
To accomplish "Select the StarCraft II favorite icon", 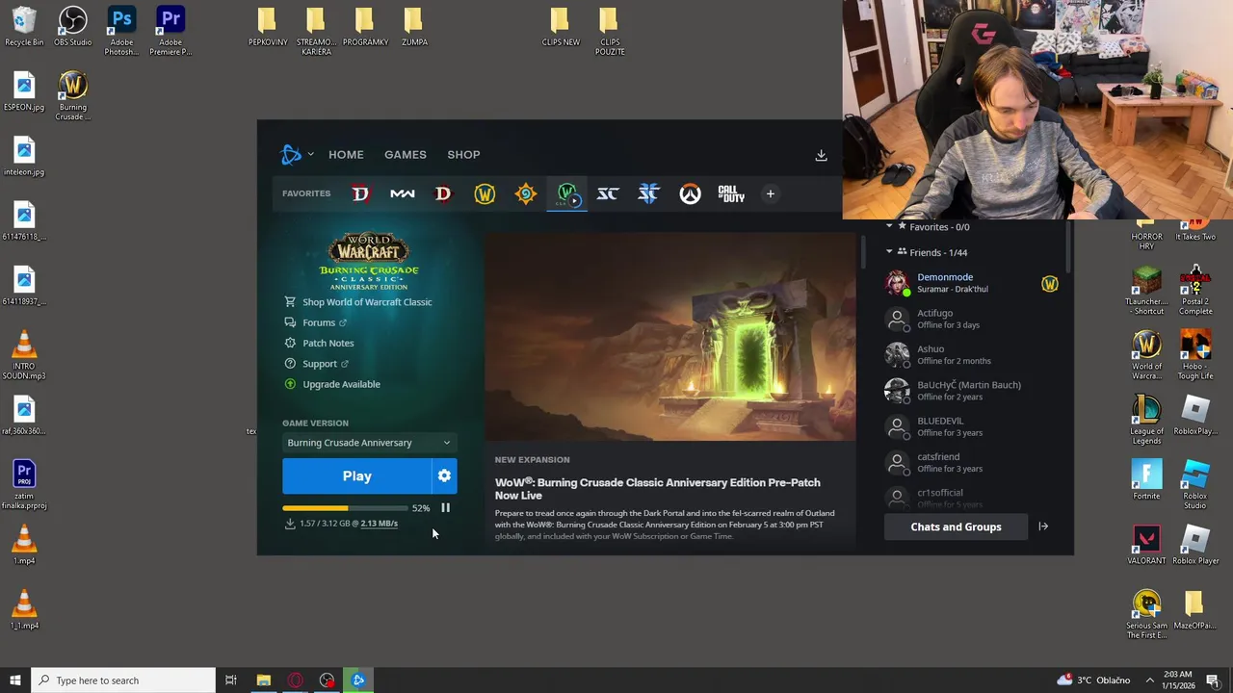I will pyautogui.click(x=648, y=193).
